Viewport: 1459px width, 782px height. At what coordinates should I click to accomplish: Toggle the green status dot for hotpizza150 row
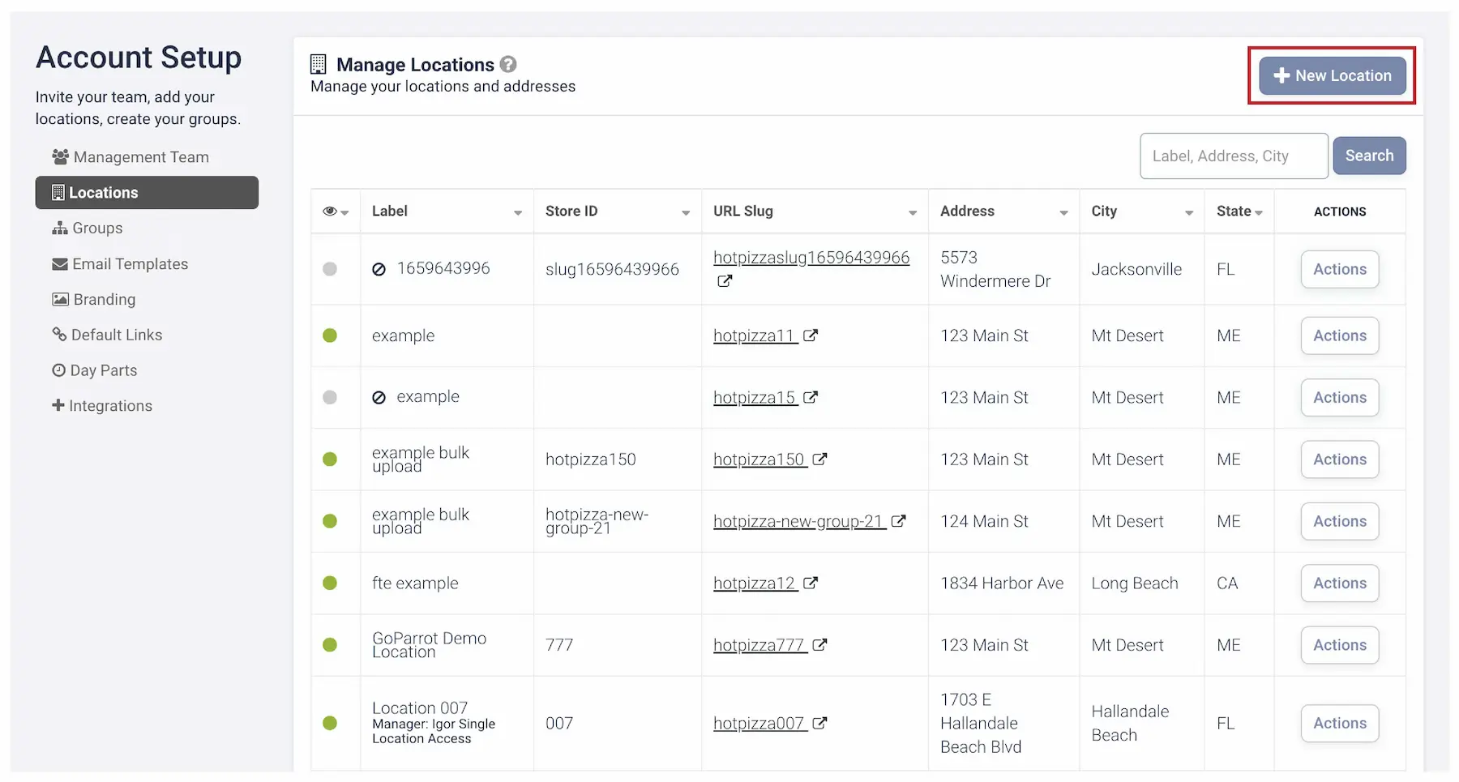tap(330, 459)
